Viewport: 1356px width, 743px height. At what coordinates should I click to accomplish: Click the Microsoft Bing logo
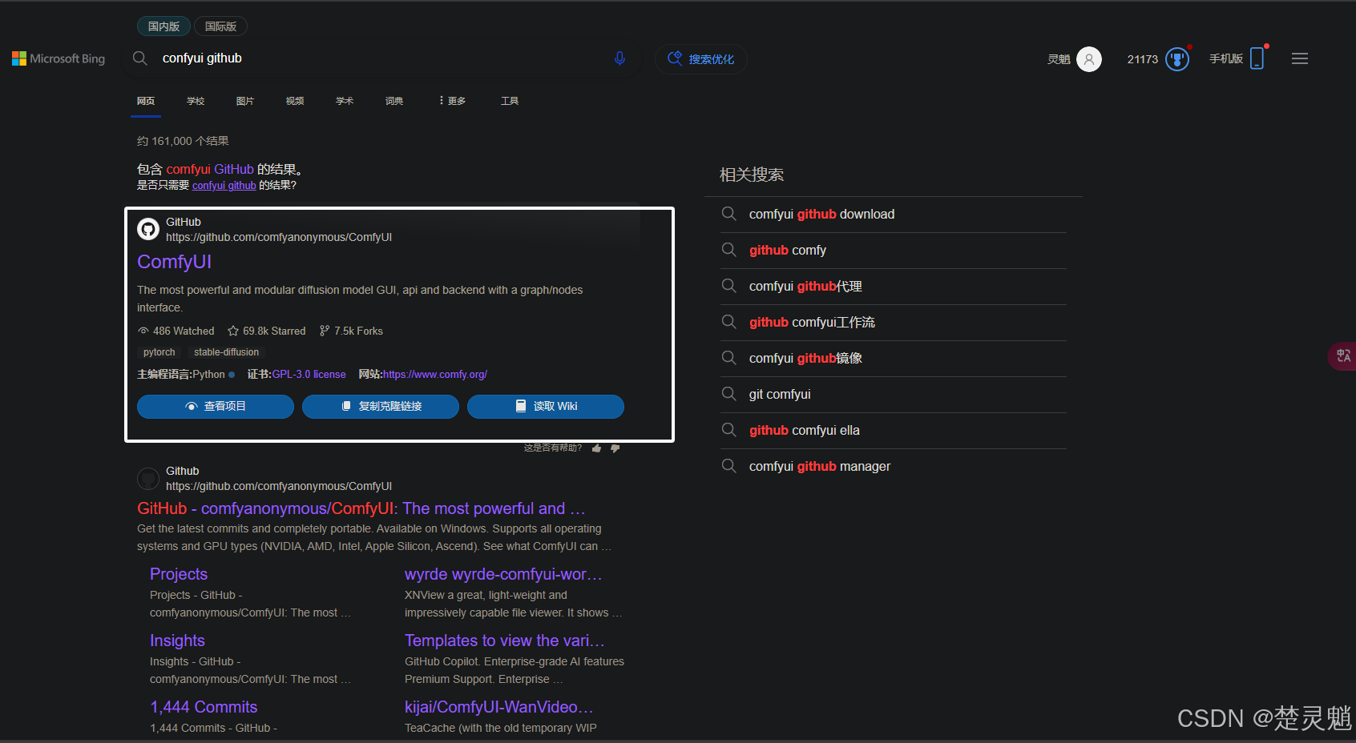pyautogui.click(x=59, y=58)
